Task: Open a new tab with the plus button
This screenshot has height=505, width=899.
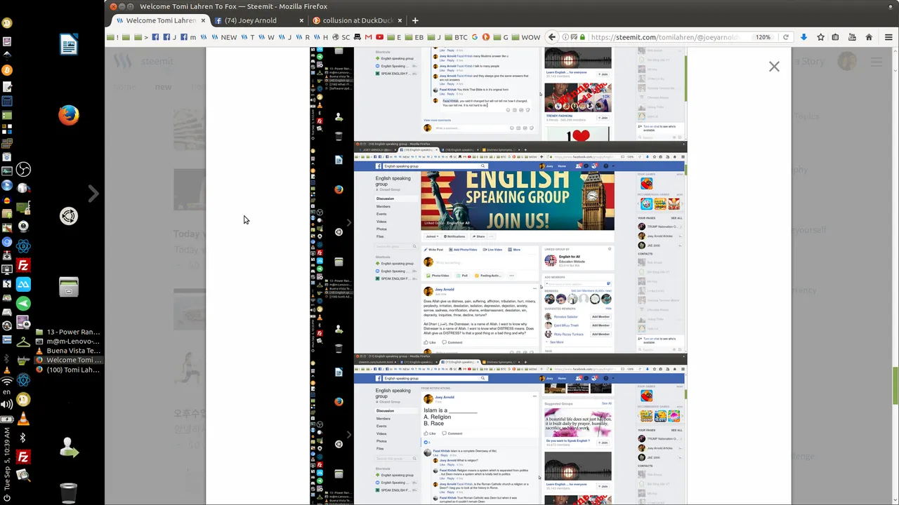Action: click(x=415, y=20)
